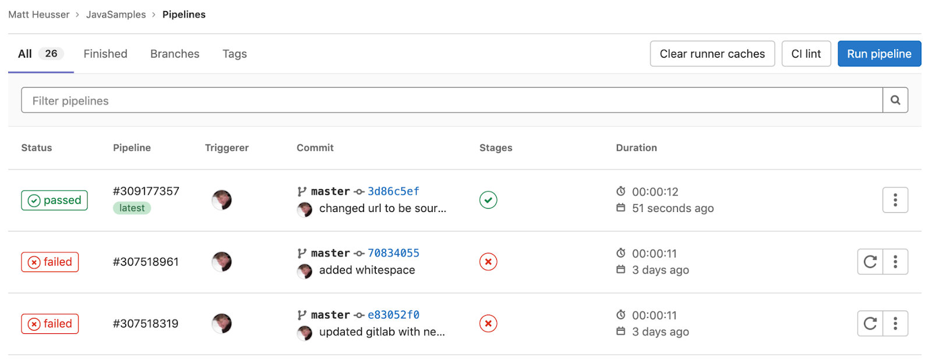
Task: Retry pipeline #307518961 with the retry icon
Action: 870,262
